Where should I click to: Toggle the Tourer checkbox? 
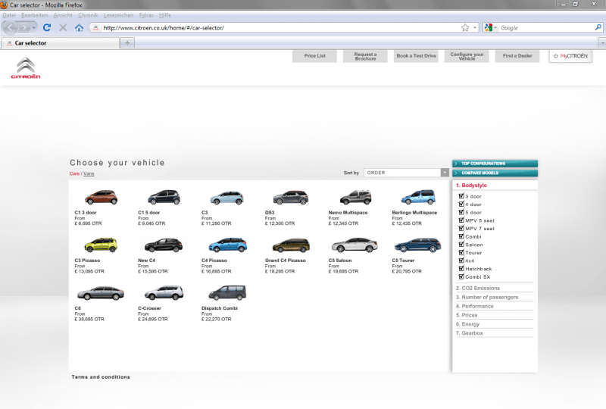[x=461, y=252]
